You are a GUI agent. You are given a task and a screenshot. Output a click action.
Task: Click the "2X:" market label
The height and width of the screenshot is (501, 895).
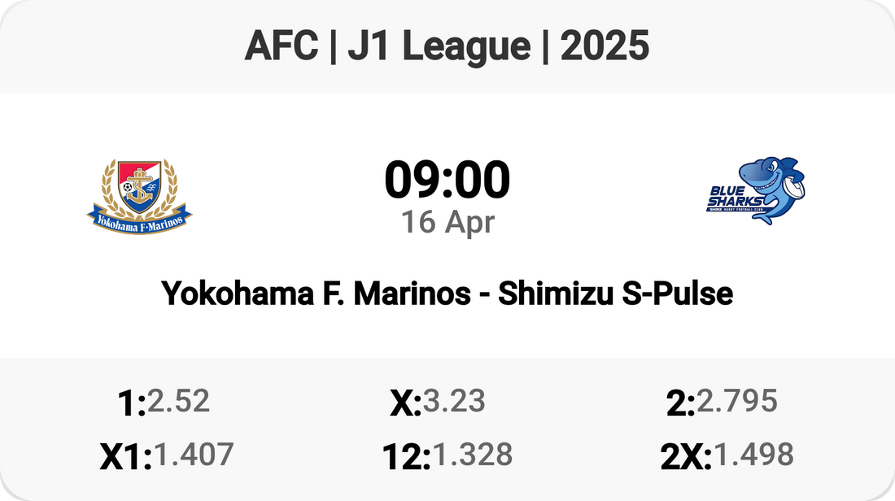tap(686, 457)
